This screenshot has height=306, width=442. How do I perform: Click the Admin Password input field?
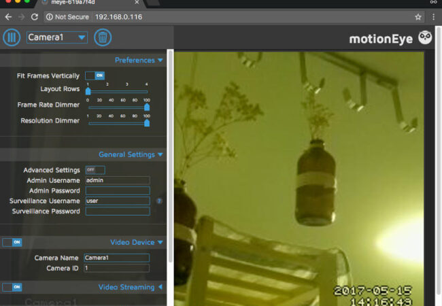117,191
